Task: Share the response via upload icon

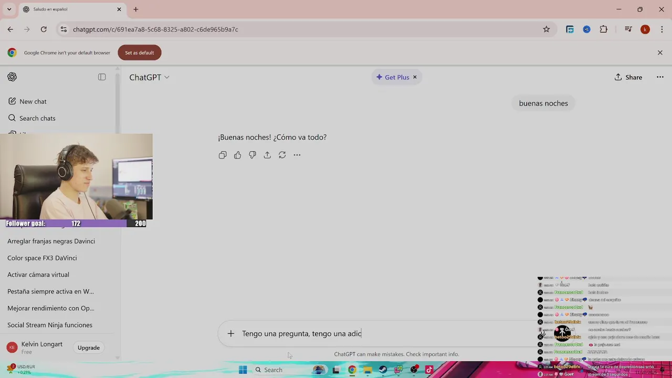Action: 267,155
